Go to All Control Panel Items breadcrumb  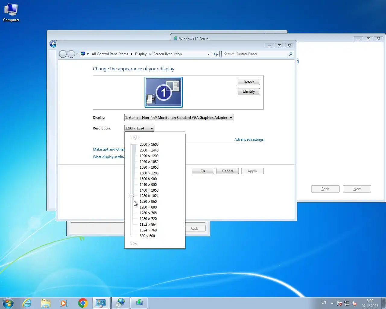pos(110,54)
